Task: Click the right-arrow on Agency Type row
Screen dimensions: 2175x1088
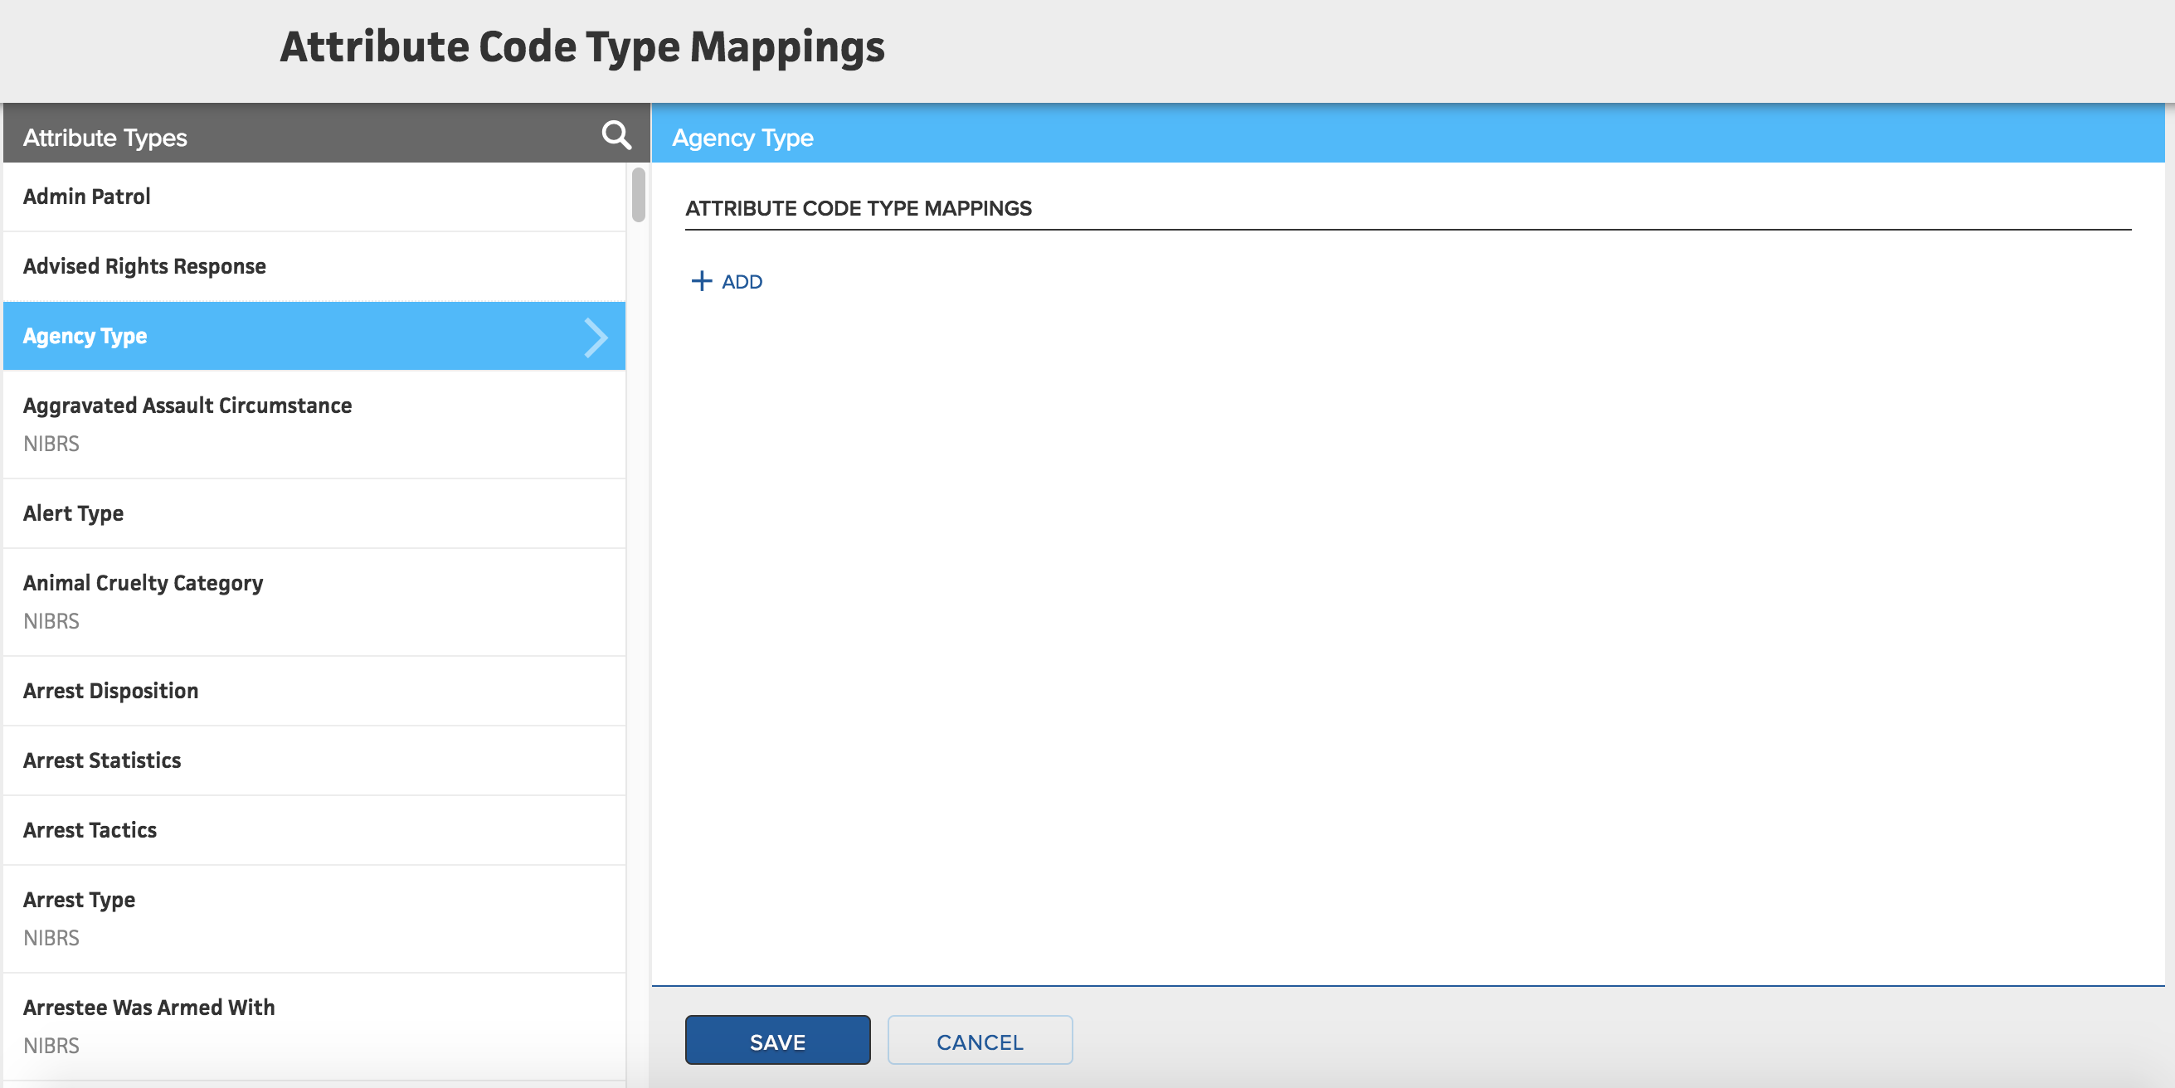Action: coord(596,336)
